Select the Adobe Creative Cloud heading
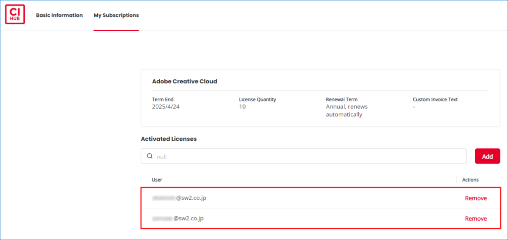 point(185,81)
